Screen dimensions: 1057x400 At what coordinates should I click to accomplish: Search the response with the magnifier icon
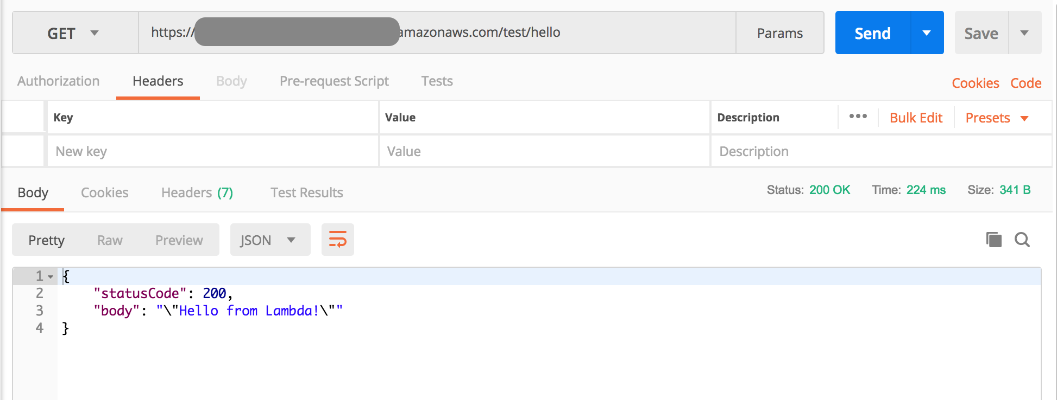click(x=1022, y=240)
